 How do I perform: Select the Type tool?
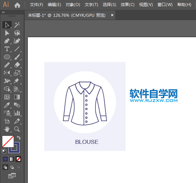click(x=7, y=49)
